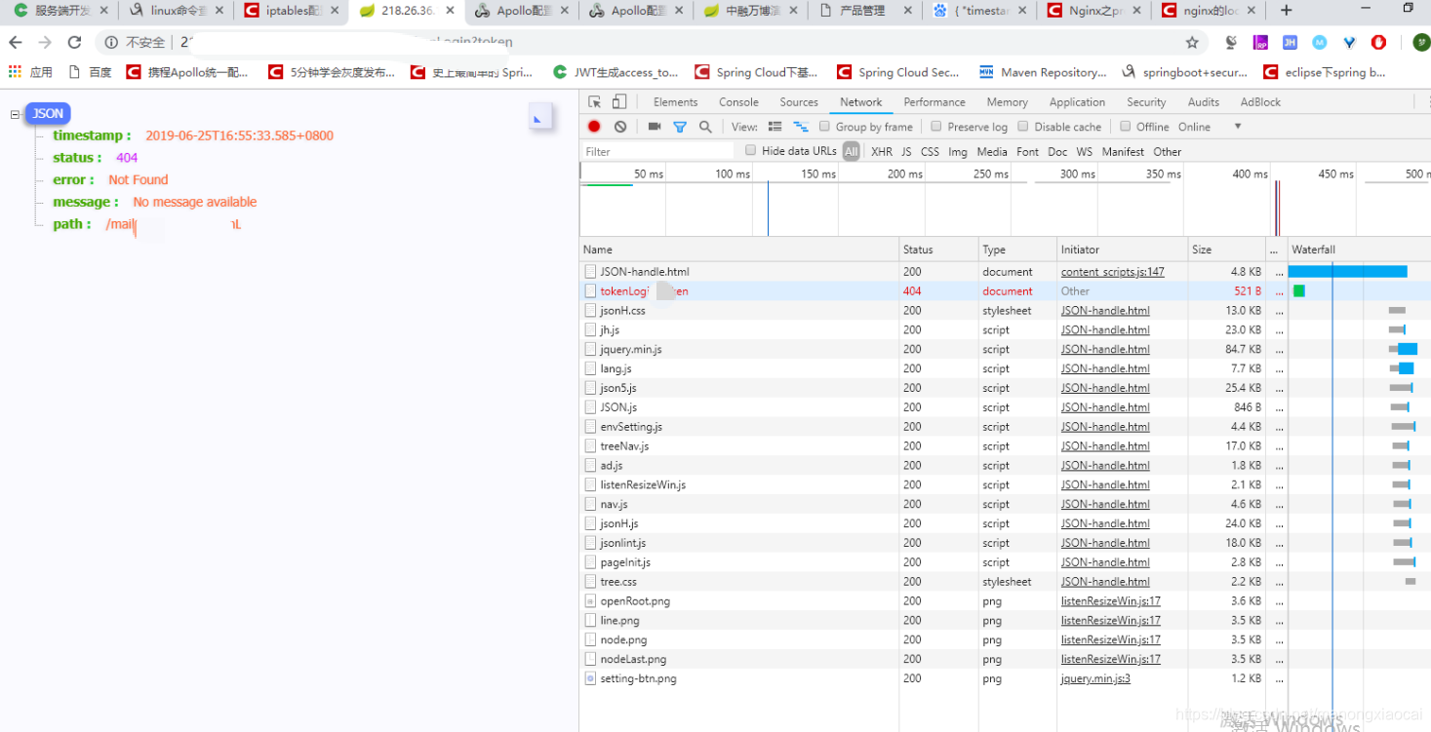Click the ellipsis column header before Waterfall
Screen dimensions: 1431x732
click(x=1275, y=250)
